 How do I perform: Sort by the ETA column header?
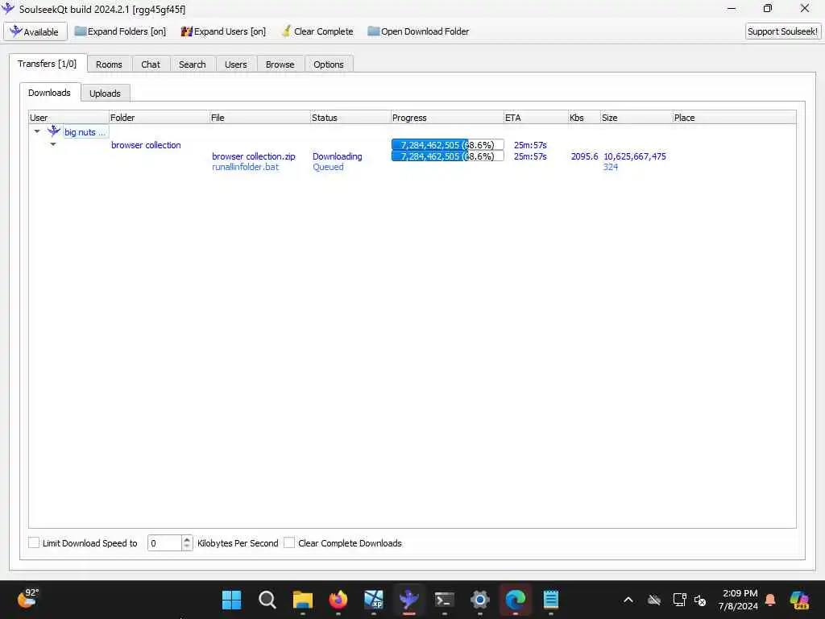coord(536,118)
